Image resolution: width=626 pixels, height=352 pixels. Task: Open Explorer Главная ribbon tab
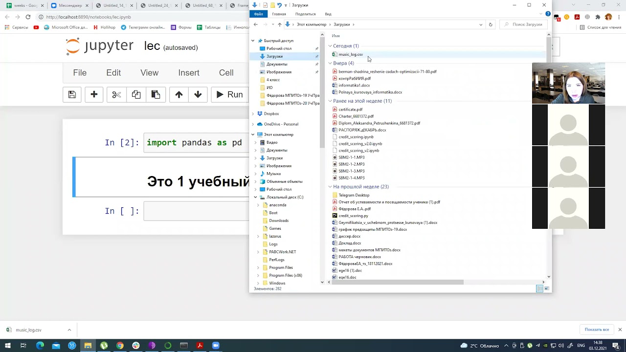click(x=279, y=14)
